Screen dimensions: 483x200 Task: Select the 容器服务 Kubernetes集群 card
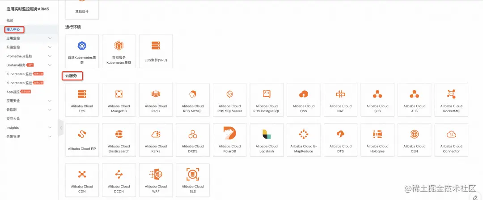tap(119, 51)
